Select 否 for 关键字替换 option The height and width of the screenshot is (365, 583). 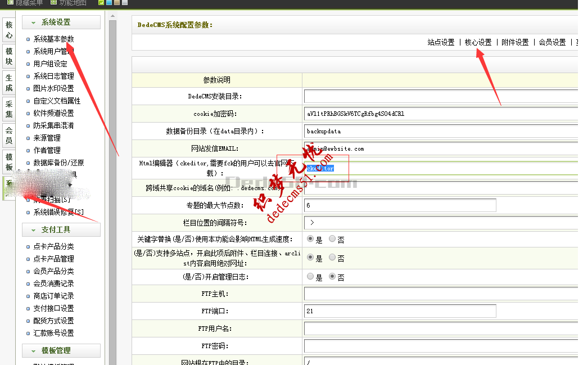332,238
